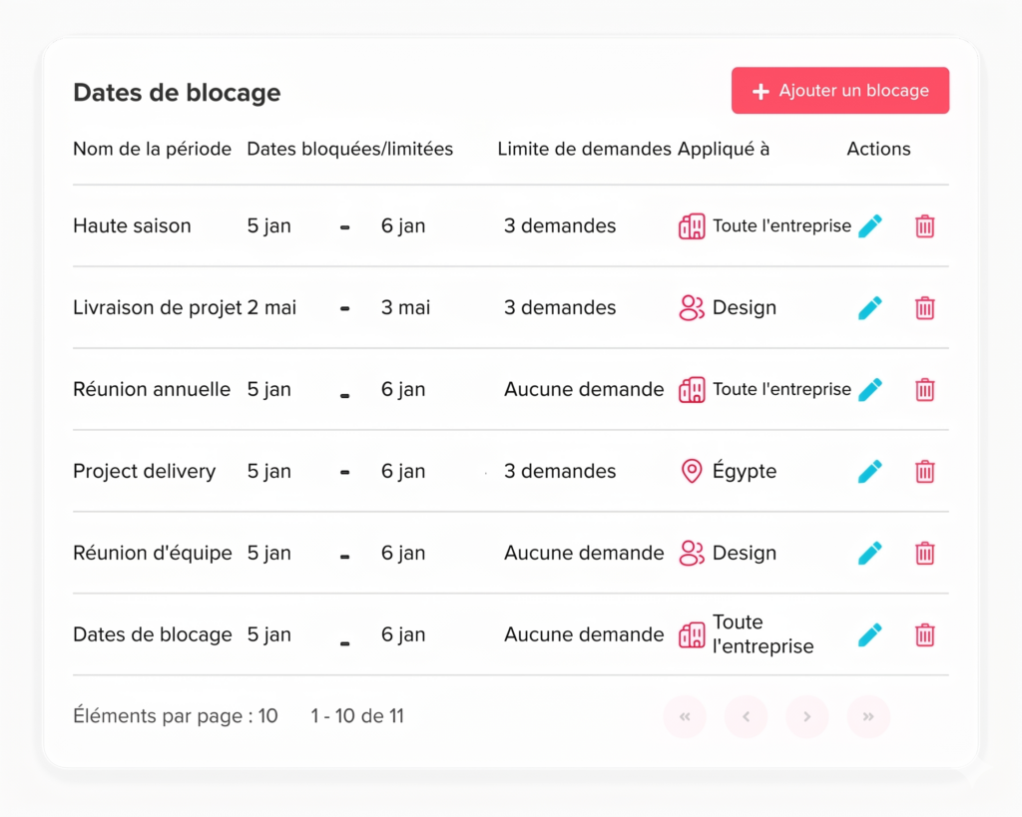Click the 1 - 10 de 11 range

(357, 716)
